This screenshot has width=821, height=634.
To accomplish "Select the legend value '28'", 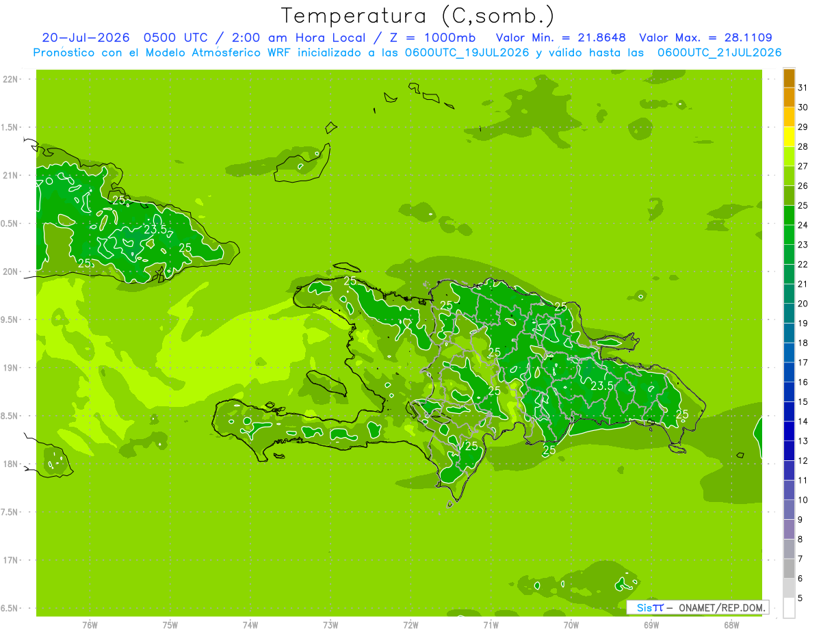I will coord(803,146).
